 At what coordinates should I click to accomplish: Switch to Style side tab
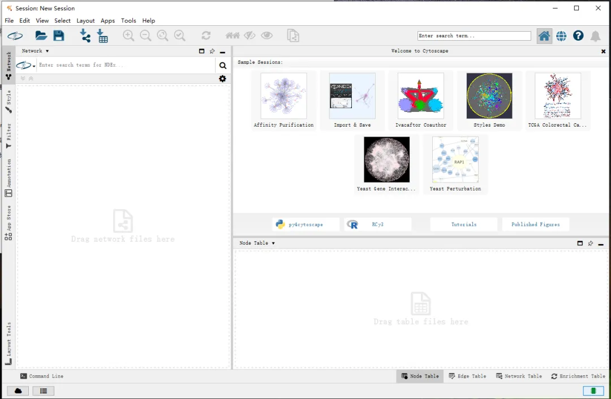(8, 102)
